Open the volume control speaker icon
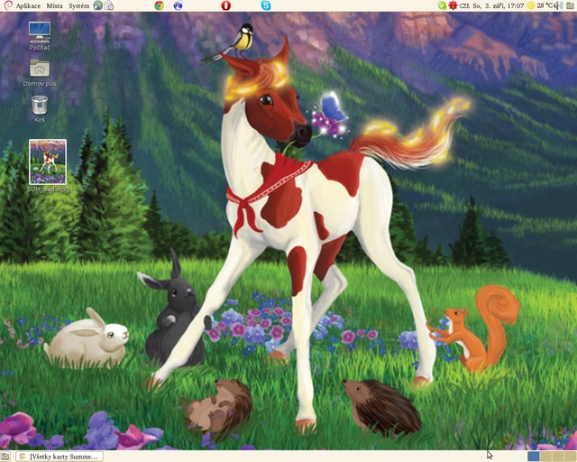The height and width of the screenshot is (462, 577). click(559, 5)
